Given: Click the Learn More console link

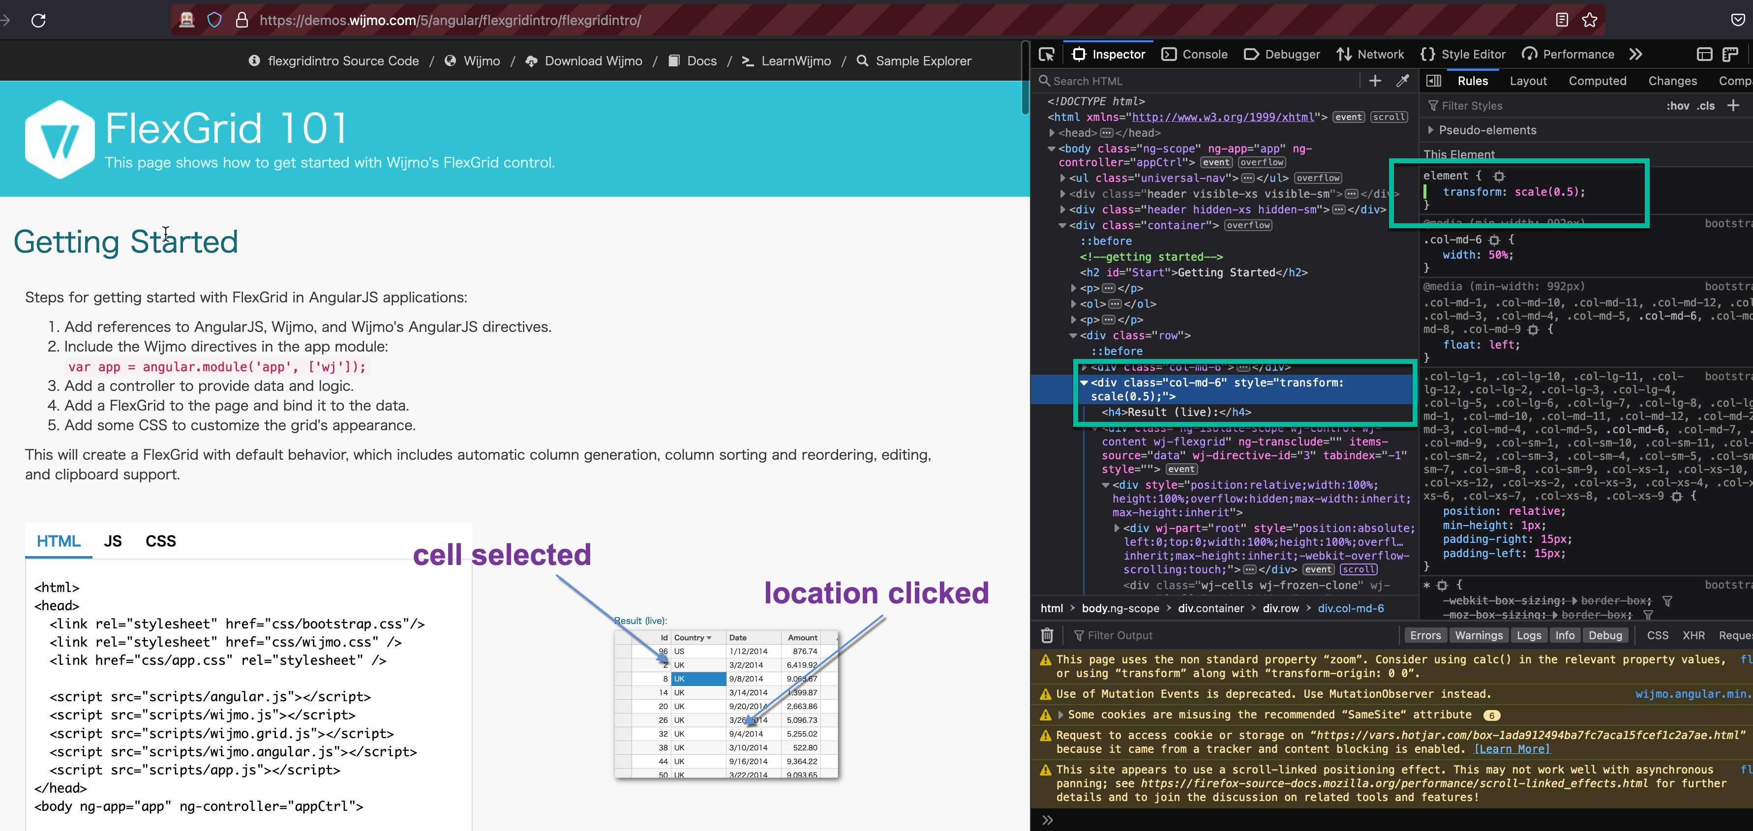Looking at the screenshot, I should (1511, 749).
